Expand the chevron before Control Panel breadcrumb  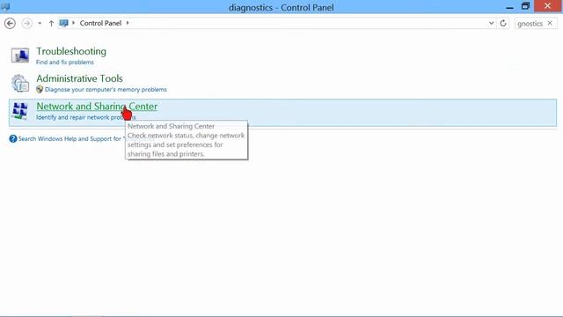tap(73, 23)
